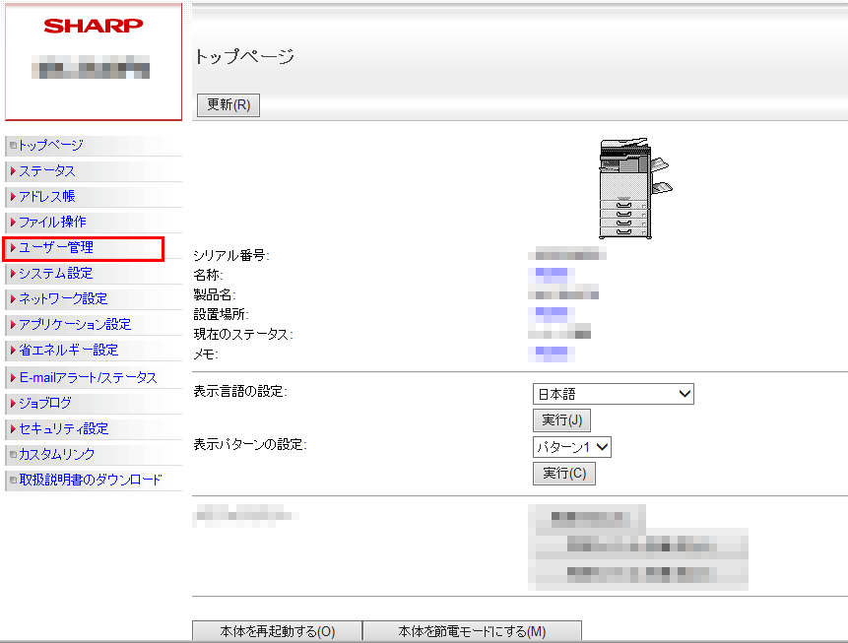848x643 pixels.
Task: Open ネットワーク設定 from the sidebar
Action: point(63,299)
